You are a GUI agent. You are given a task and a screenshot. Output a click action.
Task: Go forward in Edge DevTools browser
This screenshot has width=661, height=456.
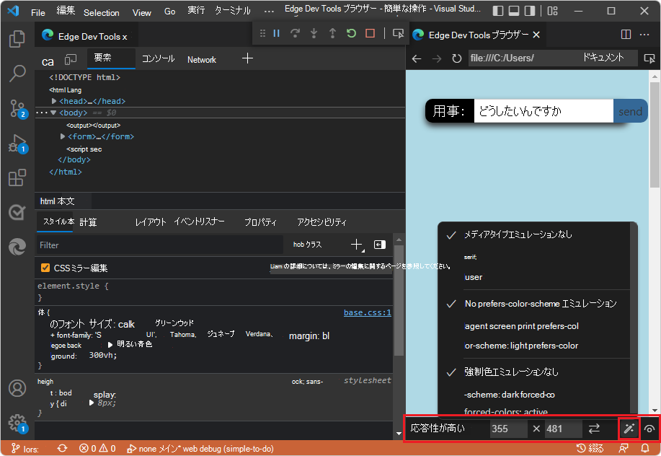coord(437,58)
